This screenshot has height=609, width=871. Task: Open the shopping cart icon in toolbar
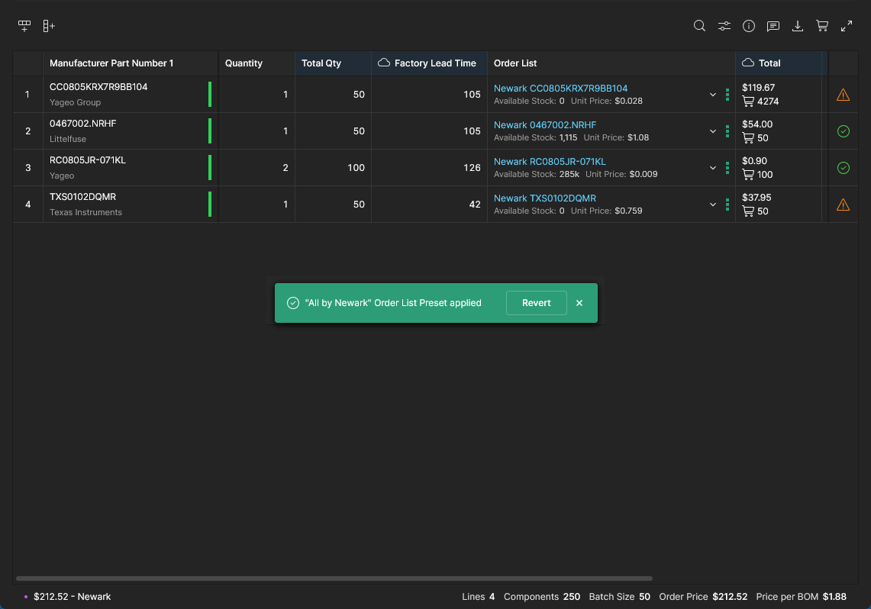tap(822, 26)
